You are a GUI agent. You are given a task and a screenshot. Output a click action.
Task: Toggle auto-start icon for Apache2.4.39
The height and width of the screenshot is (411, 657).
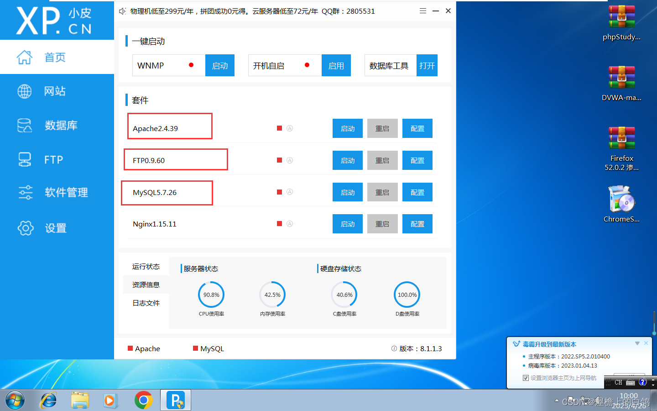coord(290,128)
